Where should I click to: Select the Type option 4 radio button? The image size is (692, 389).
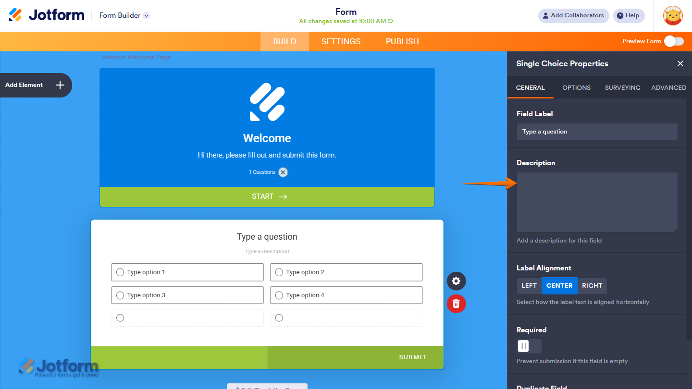(x=279, y=295)
